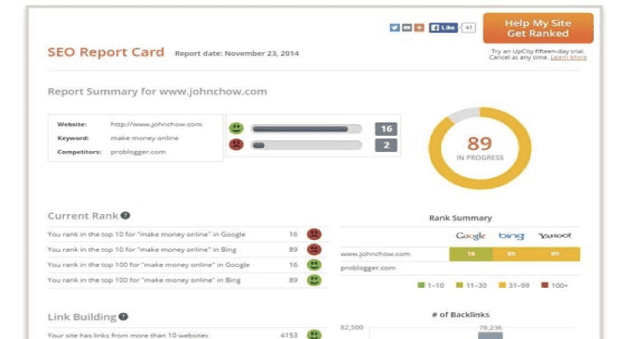Viewport: 644px width, 339px height.
Task: Click www.johnchow.com in Rank Summary table
Action: [375, 254]
